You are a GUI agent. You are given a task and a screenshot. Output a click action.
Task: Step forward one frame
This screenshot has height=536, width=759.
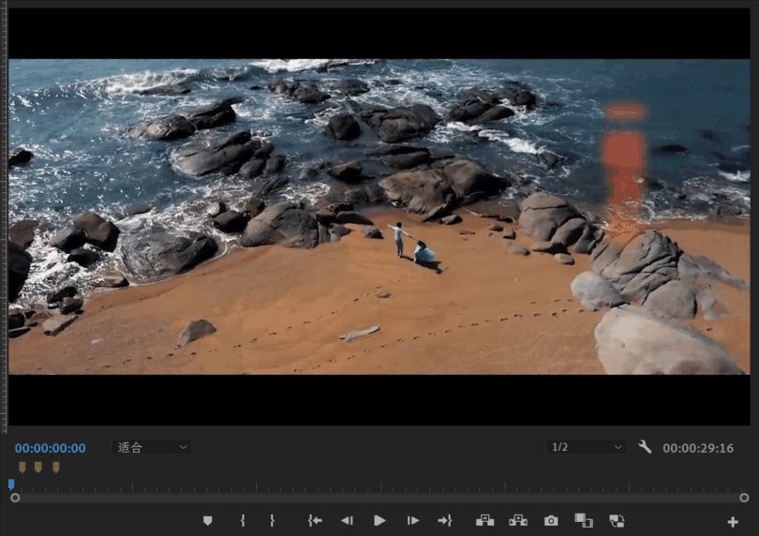[413, 521]
